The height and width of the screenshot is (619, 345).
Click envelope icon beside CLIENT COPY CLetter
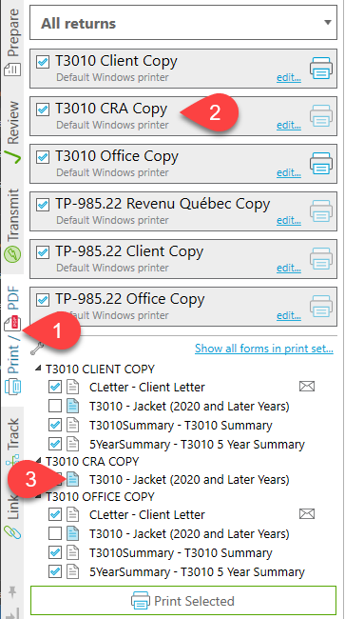[307, 387]
